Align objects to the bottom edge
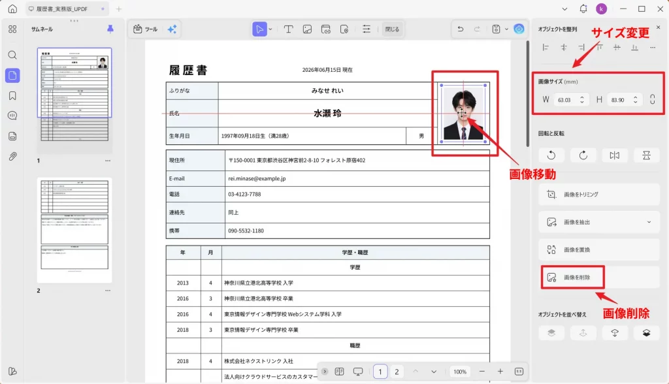The height and width of the screenshot is (384, 669). (x=635, y=48)
